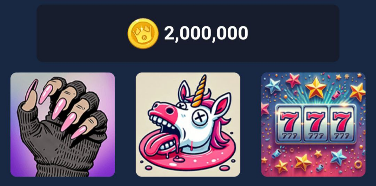Tap the 2,000,000 coin balance amount
The height and width of the screenshot is (186, 376).
206,33
